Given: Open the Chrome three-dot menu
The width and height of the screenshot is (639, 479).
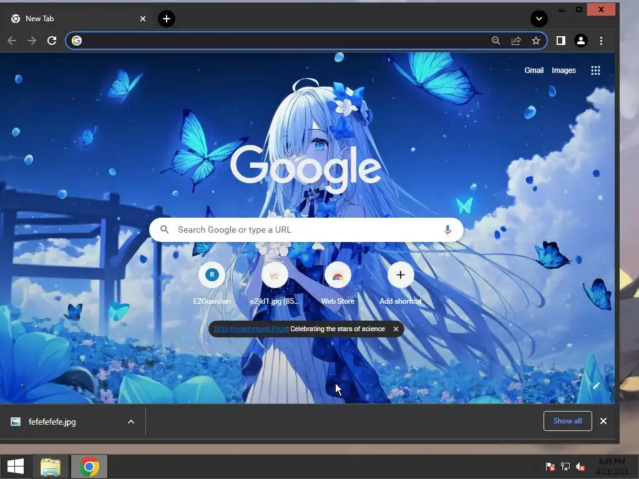Looking at the screenshot, I should pyautogui.click(x=601, y=41).
